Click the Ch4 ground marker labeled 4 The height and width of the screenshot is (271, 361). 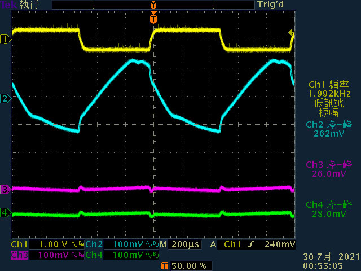tap(6, 212)
